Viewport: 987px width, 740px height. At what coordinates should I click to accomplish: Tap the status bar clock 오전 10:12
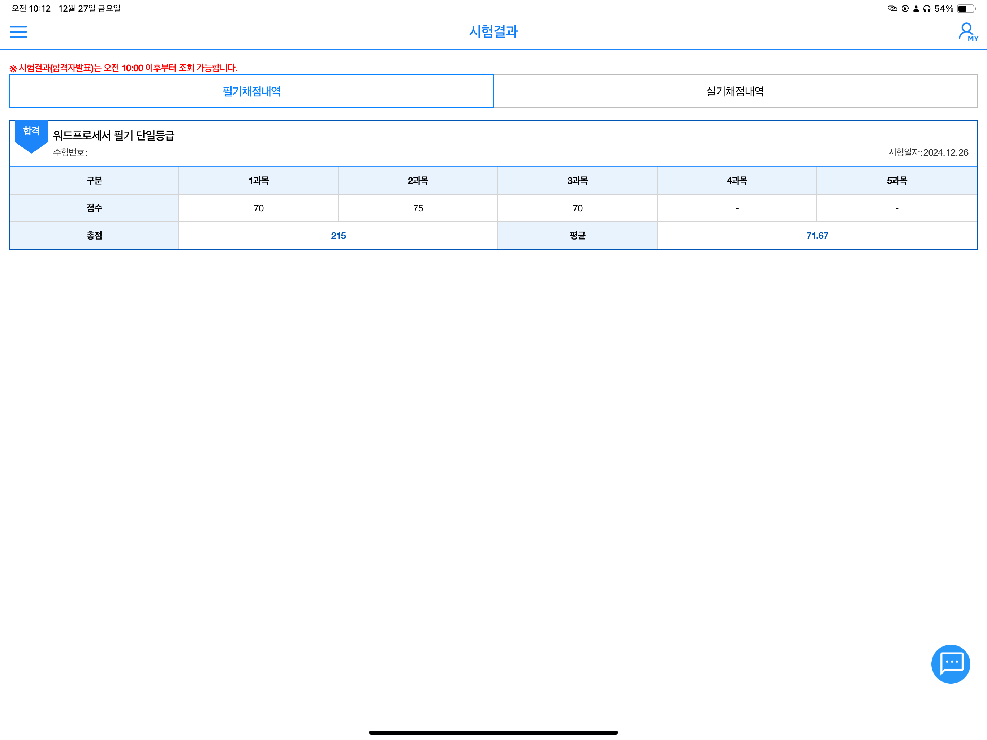31,8
